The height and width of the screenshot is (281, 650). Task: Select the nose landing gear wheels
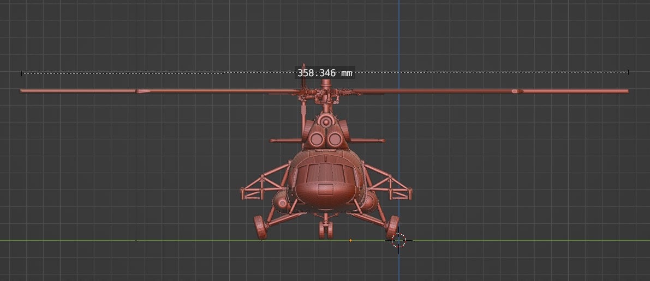(326, 230)
